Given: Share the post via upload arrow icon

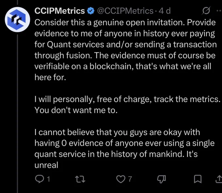Looking at the screenshot, I should pos(219,179).
